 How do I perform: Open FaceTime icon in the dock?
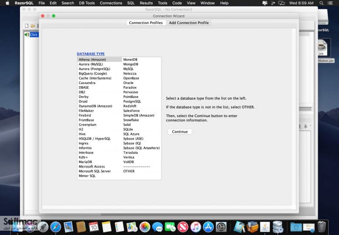pyautogui.click(x=170, y=227)
